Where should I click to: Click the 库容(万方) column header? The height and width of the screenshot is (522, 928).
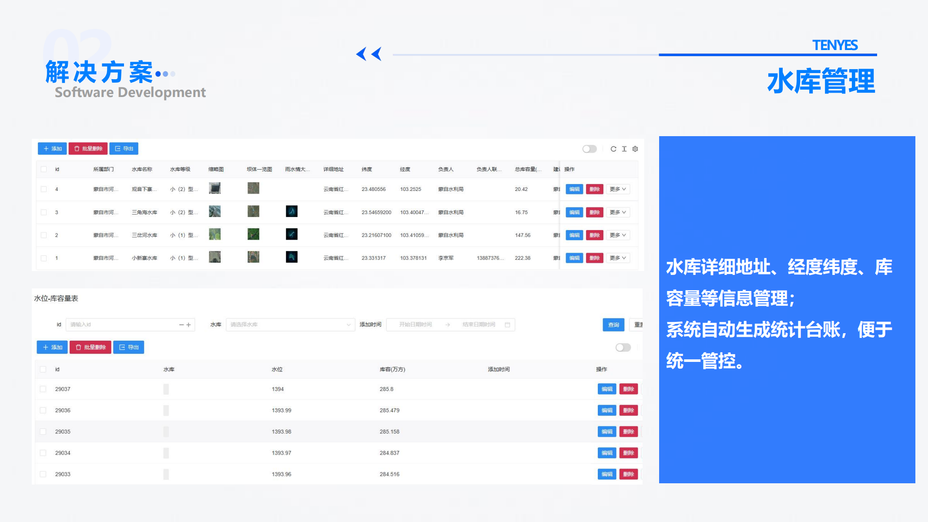pyautogui.click(x=392, y=369)
